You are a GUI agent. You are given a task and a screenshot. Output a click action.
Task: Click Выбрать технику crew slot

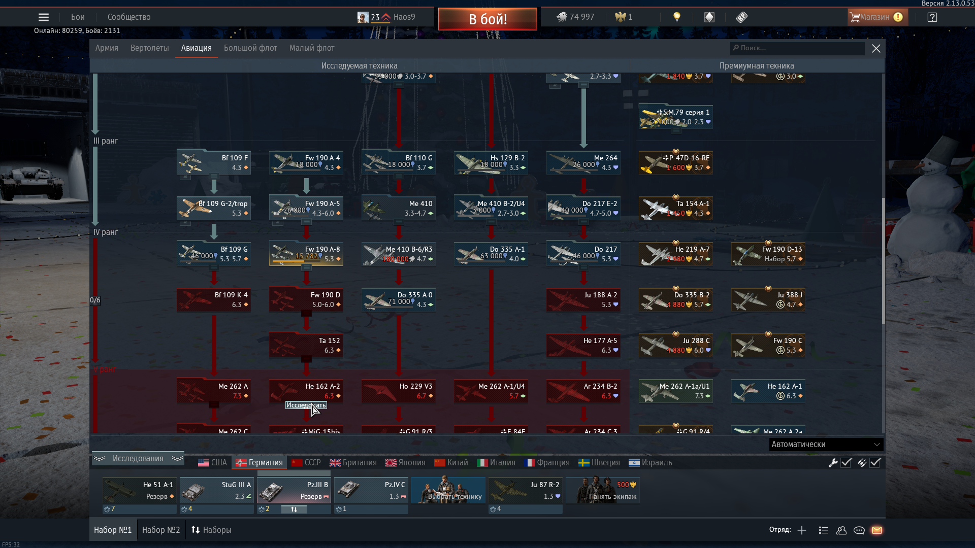tap(448, 490)
